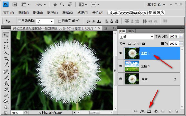The image size is (186, 116).
Task: Enable the 显示变换控件 checkbox
Action: click(60, 21)
